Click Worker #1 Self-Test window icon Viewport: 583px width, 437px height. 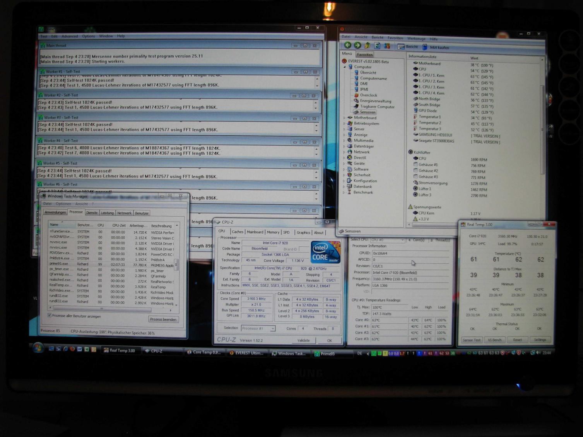click(42, 72)
